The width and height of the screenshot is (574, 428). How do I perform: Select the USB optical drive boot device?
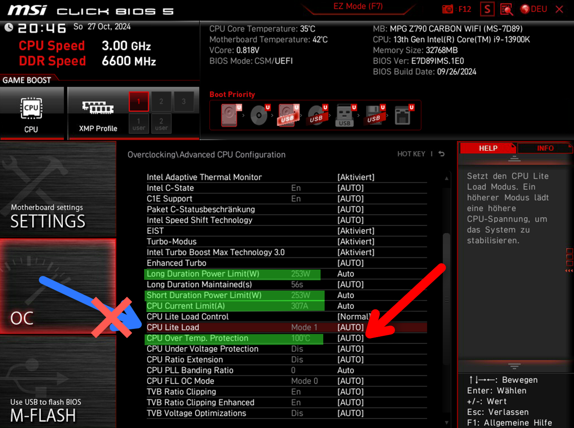click(x=317, y=115)
